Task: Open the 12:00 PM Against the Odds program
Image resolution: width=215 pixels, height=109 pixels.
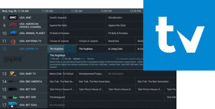Action: pyautogui.click(x=125, y=25)
